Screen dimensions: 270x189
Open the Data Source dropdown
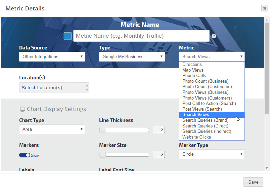click(x=52, y=56)
